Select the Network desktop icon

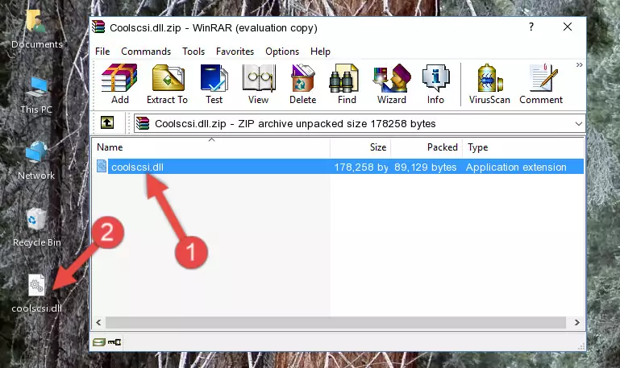tap(36, 160)
